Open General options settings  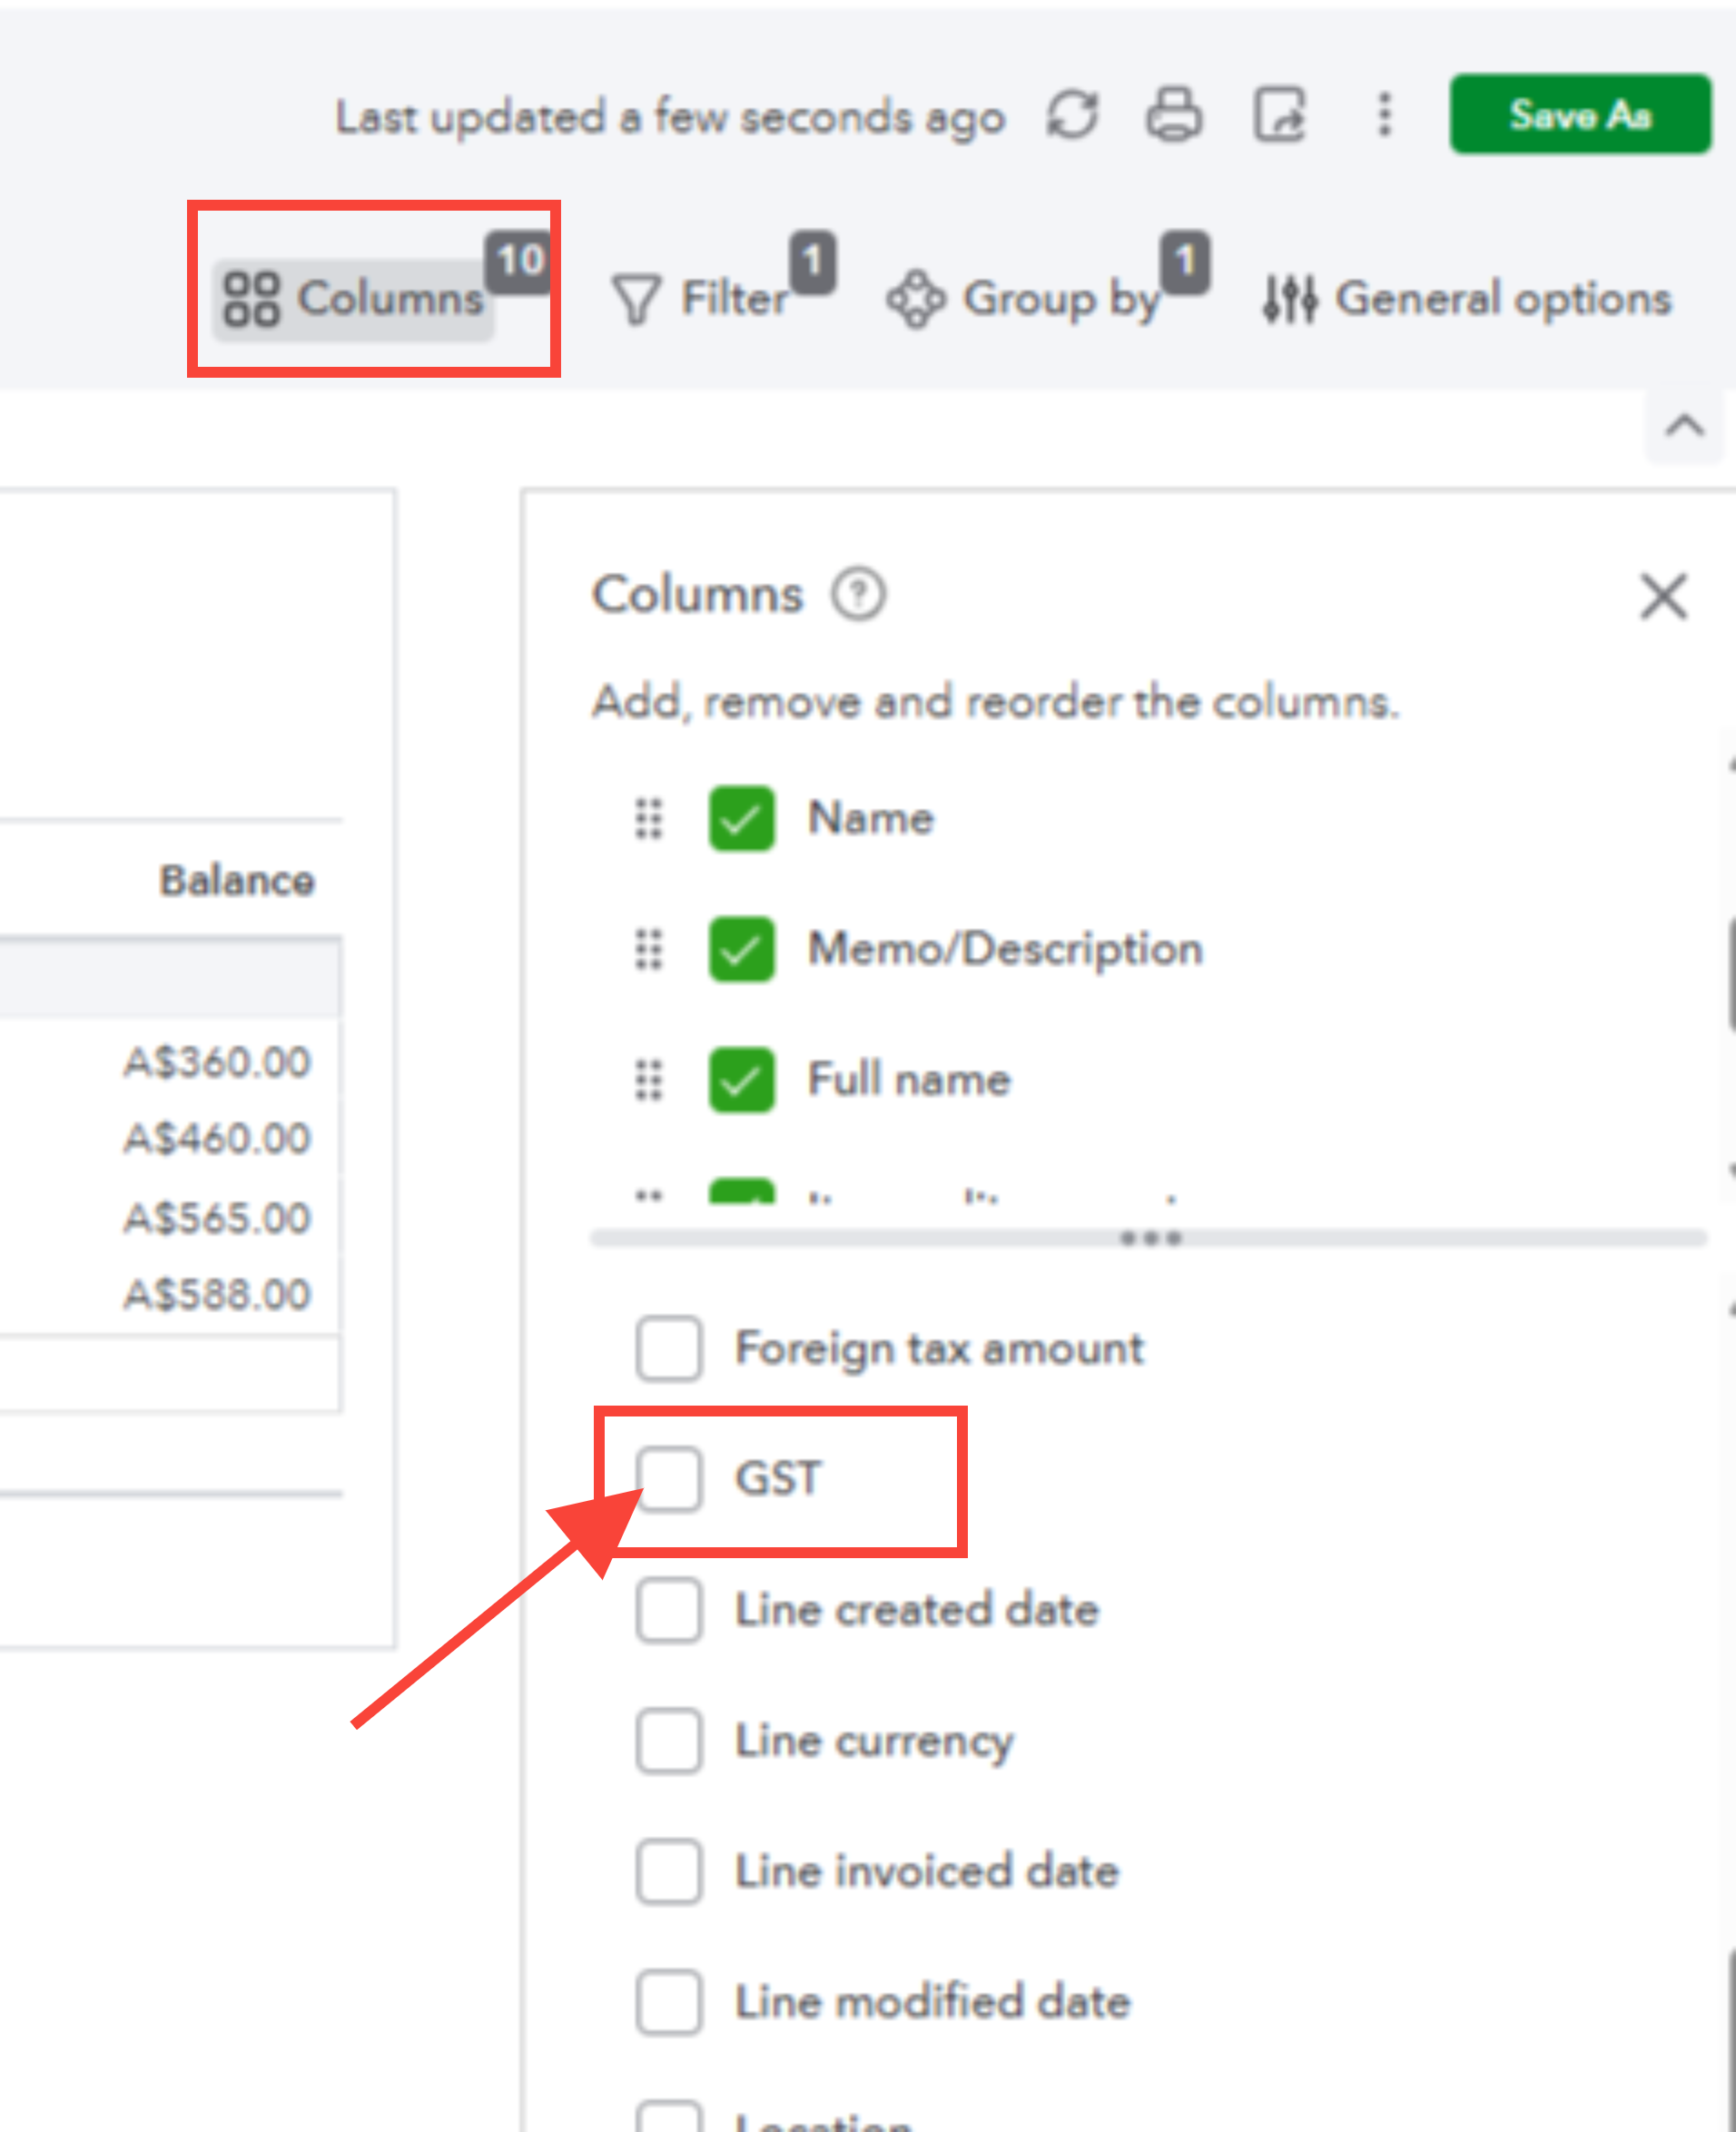[x=1467, y=298]
